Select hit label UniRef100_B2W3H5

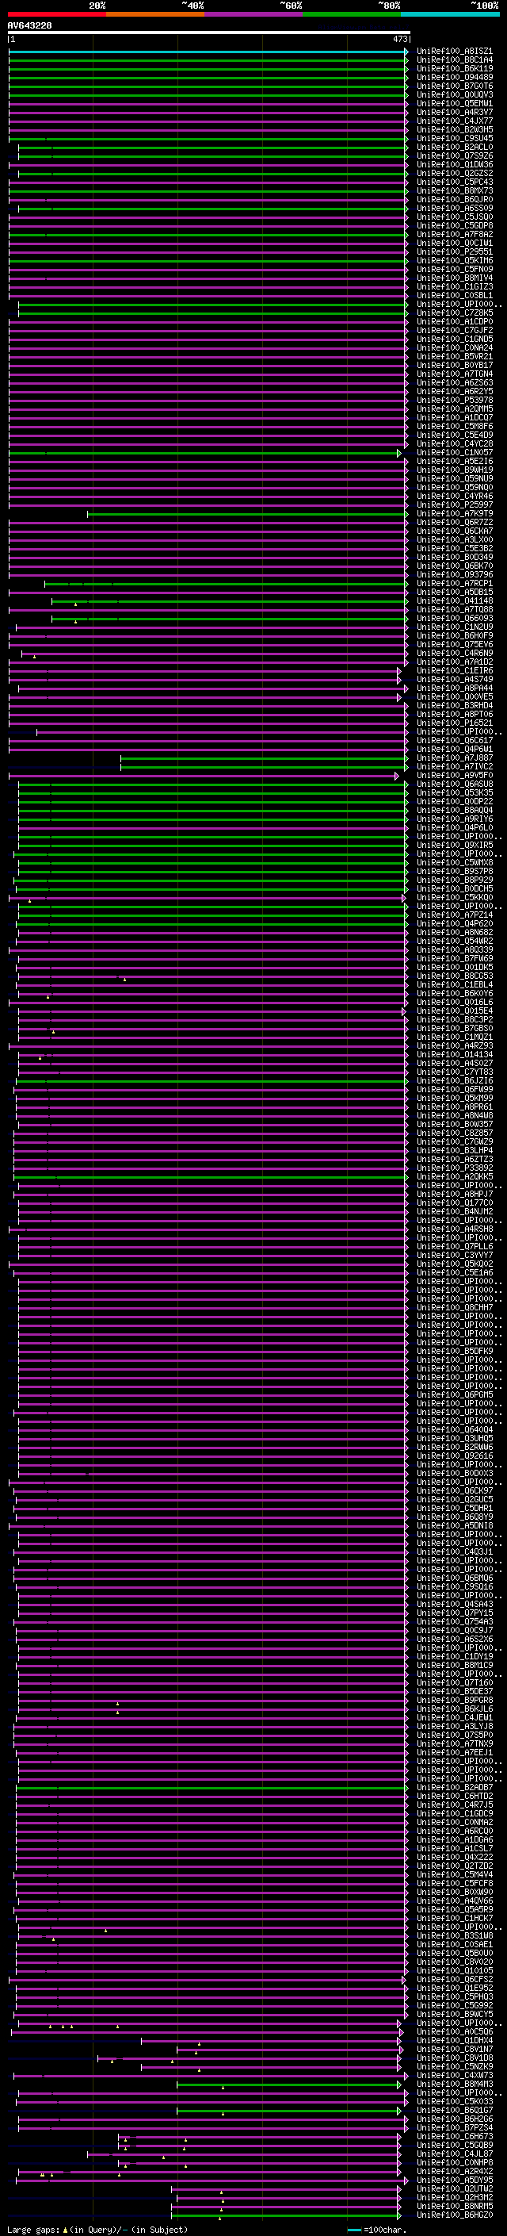click(454, 130)
